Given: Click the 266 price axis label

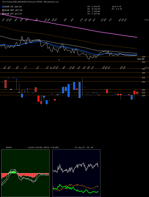Looking at the screenshot, I should point(143,90).
